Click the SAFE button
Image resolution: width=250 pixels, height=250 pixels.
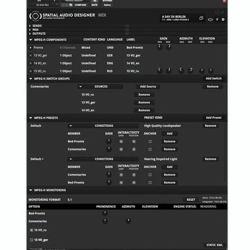coord(94,5)
